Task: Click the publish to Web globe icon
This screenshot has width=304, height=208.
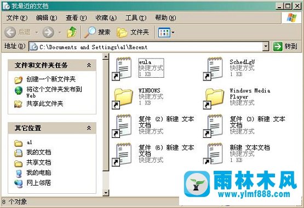Action: pyautogui.click(x=19, y=90)
